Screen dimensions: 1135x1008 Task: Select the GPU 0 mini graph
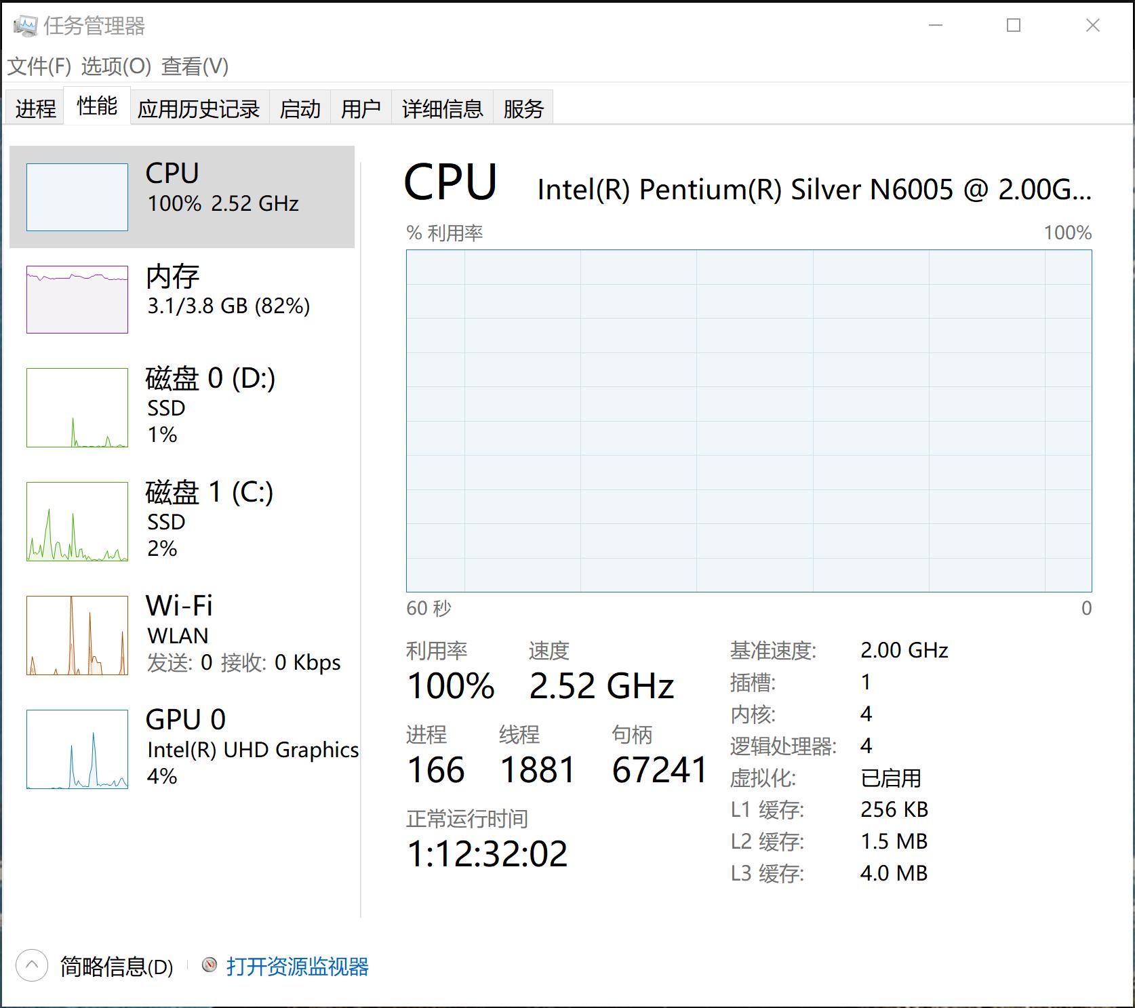point(77,749)
